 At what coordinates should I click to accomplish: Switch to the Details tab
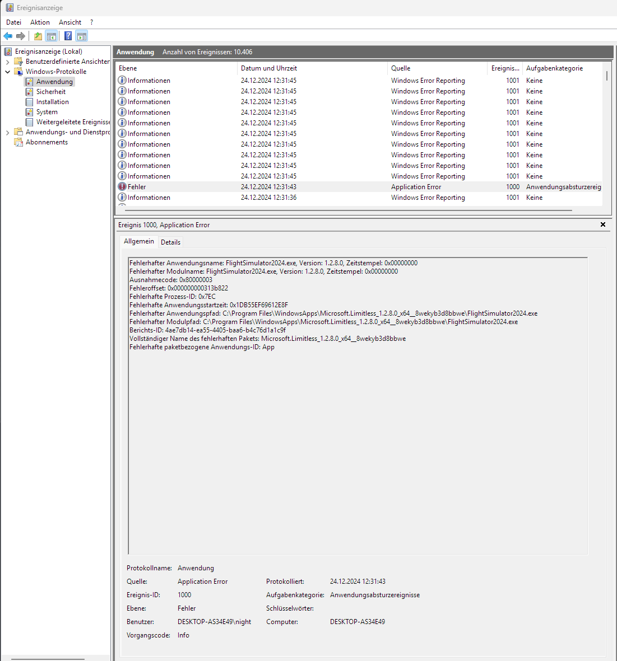[x=170, y=242]
